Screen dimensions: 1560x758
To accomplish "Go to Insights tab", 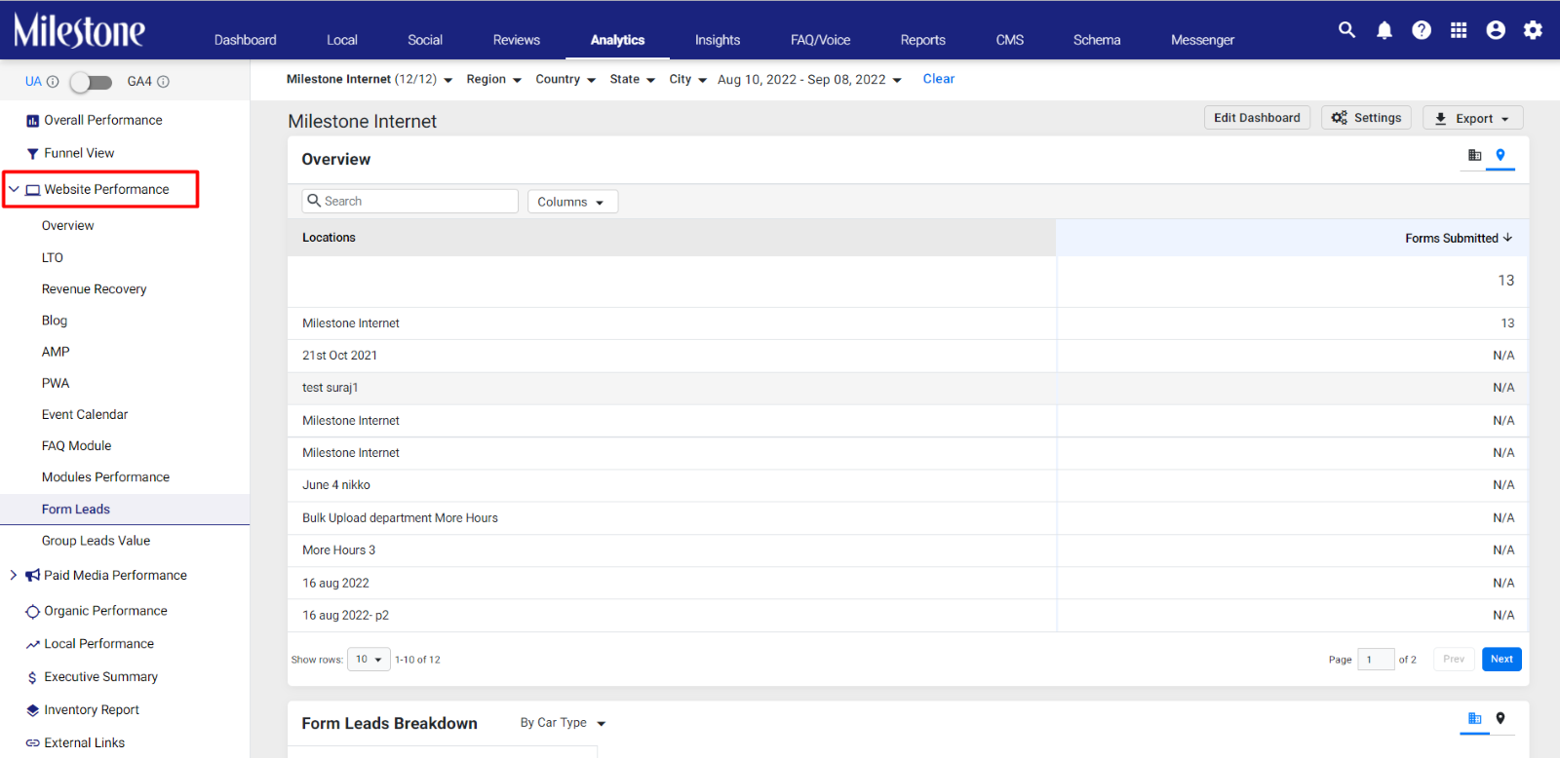I will tap(718, 40).
